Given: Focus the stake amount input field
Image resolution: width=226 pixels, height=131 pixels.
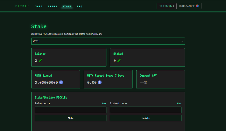Looking at the screenshot, I should click(70, 110).
